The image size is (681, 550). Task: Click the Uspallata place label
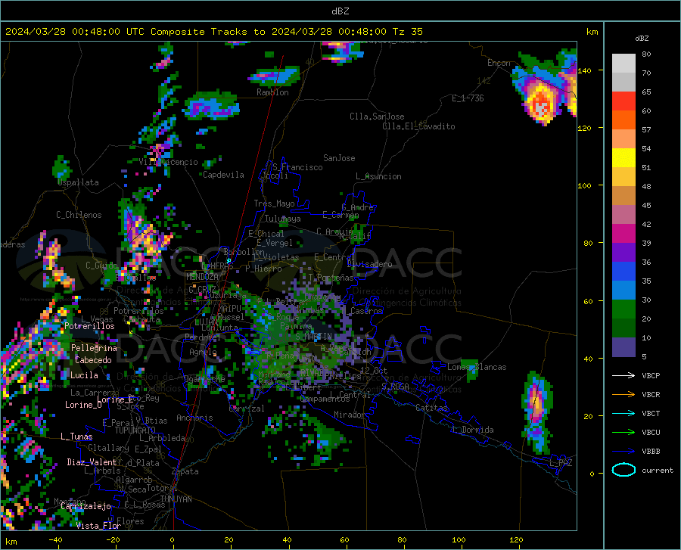(x=78, y=182)
